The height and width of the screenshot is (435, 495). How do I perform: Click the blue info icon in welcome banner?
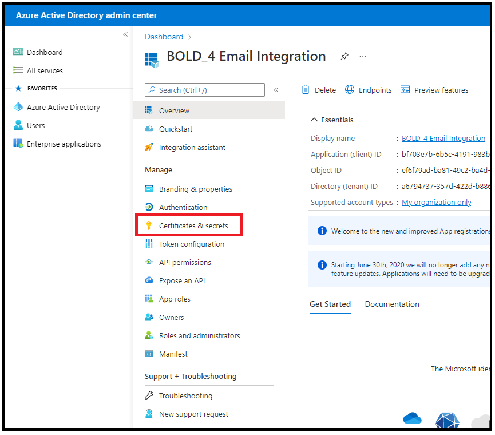[322, 231]
